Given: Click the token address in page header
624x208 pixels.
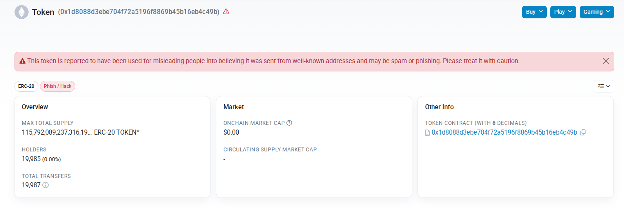Looking at the screenshot, I should 139,12.
